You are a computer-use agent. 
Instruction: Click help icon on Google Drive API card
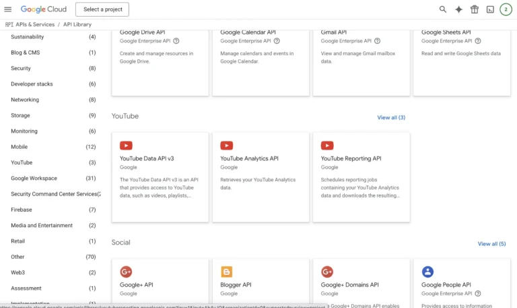176,41
